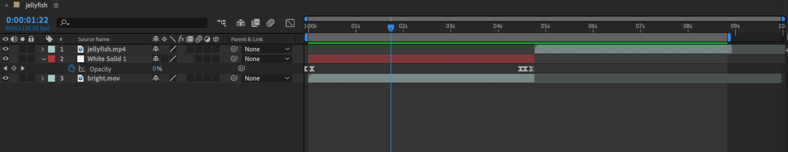Open the jellyfish panel menu
Image resolution: width=788 pixels, height=152 pixels.
pos(56,6)
